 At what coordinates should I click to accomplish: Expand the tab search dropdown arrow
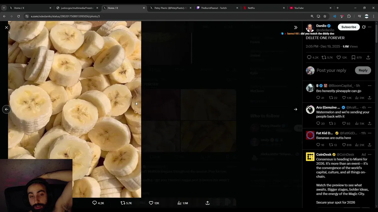pos(4,8)
